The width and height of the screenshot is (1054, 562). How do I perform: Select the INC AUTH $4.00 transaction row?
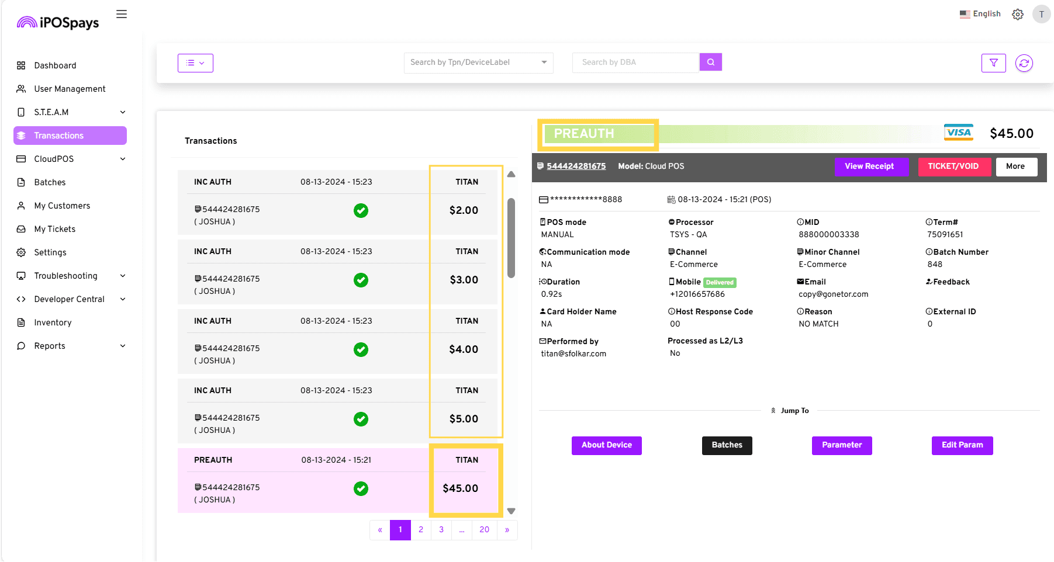coord(337,341)
